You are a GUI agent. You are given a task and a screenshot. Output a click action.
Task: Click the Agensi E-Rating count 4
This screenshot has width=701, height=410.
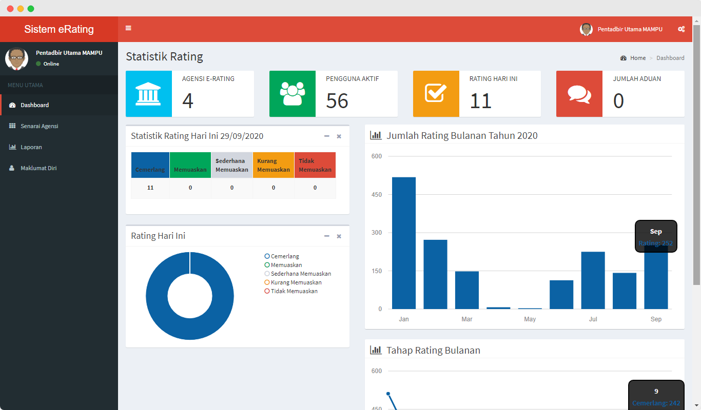pyautogui.click(x=188, y=101)
